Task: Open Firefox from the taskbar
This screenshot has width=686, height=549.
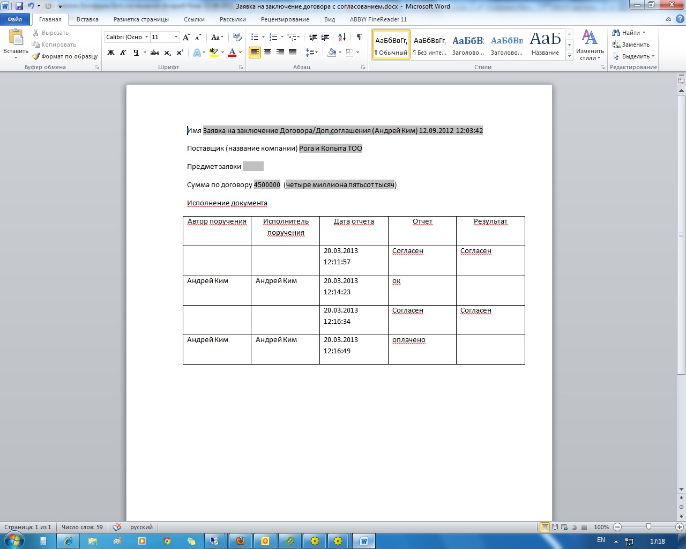Action: click(241, 541)
